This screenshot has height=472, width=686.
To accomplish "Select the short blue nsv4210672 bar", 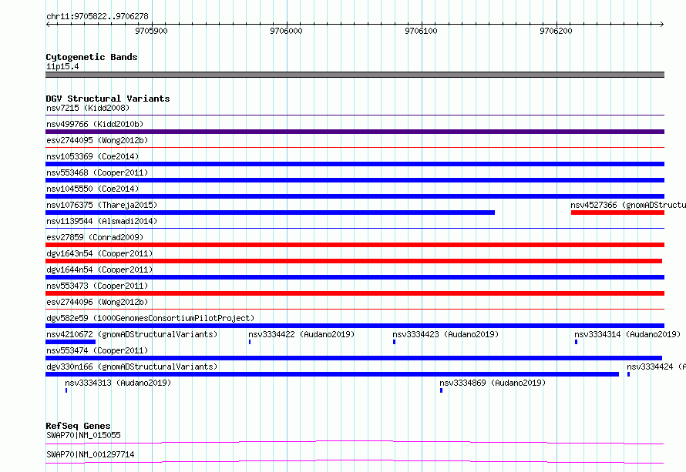I will [70, 342].
